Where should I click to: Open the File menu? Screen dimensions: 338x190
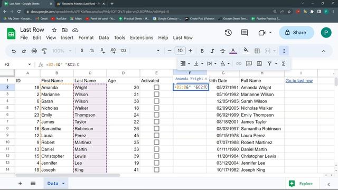point(24,37)
